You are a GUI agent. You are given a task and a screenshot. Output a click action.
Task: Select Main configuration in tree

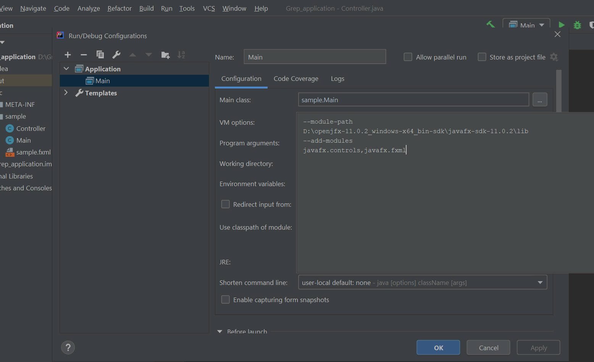tap(134, 80)
